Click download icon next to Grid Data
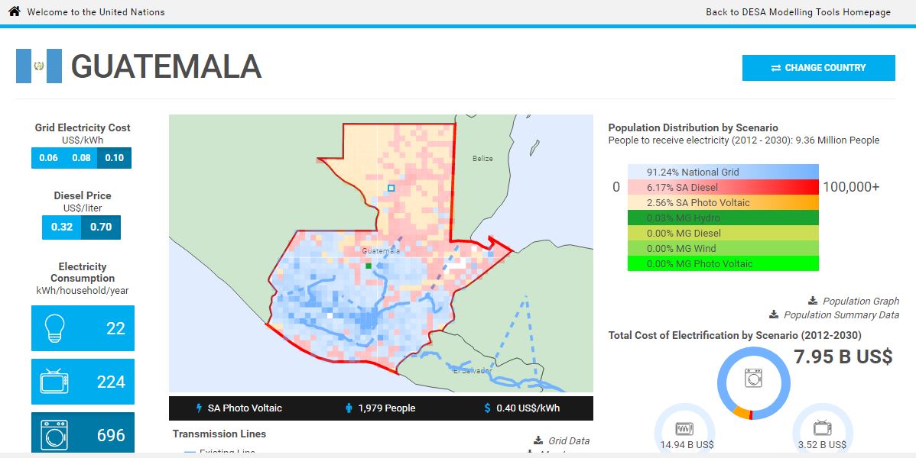This screenshot has width=916, height=458. (x=538, y=441)
